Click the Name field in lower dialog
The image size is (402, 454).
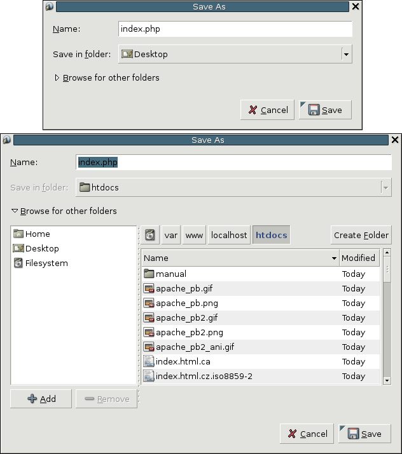pyautogui.click(x=234, y=162)
